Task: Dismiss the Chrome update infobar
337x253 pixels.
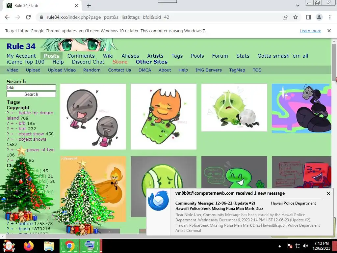Action: tap(329, 31)
